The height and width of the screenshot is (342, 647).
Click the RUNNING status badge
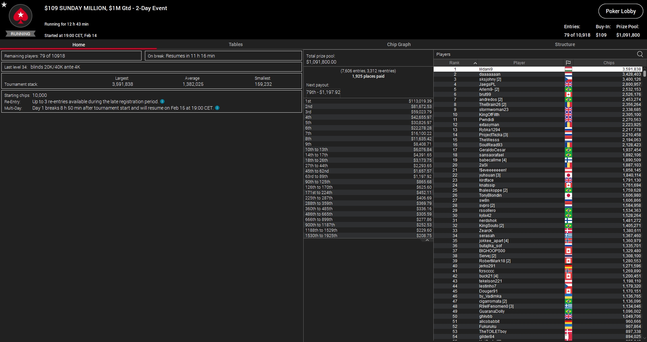[x=21, y=34]
